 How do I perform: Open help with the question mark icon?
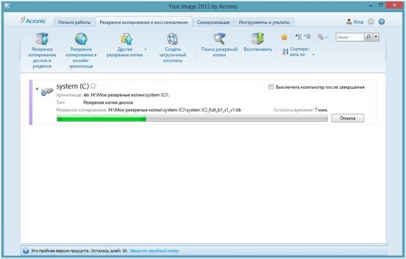382,21
